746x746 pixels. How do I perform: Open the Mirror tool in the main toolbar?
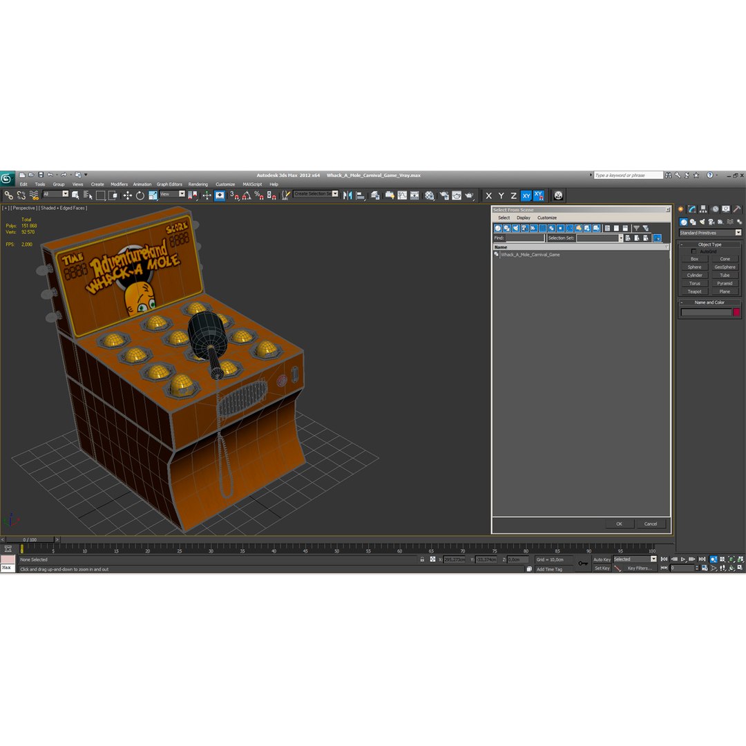[347, 195]
